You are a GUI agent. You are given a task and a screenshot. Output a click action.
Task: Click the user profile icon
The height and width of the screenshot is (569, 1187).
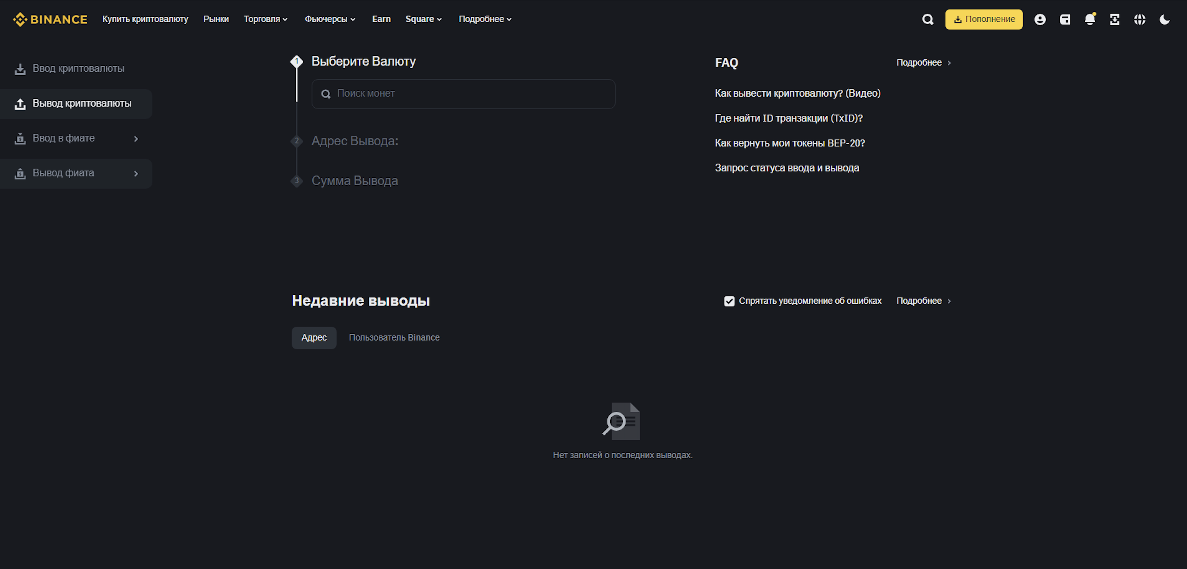pos(1039,18)
